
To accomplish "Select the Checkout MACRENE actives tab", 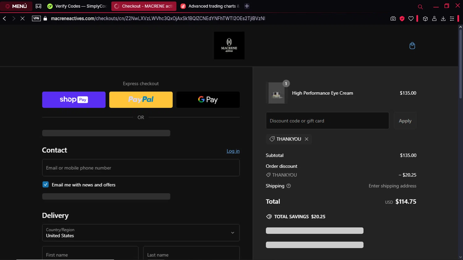I will [x=144, y=6].
